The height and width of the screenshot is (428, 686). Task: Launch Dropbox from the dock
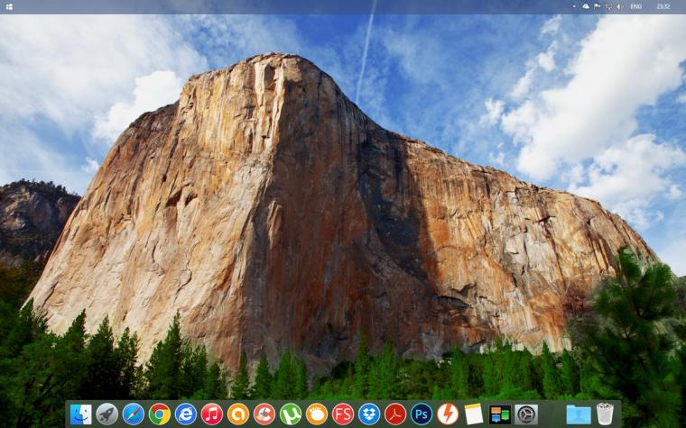pyautogui.click(x=369, y=414)
